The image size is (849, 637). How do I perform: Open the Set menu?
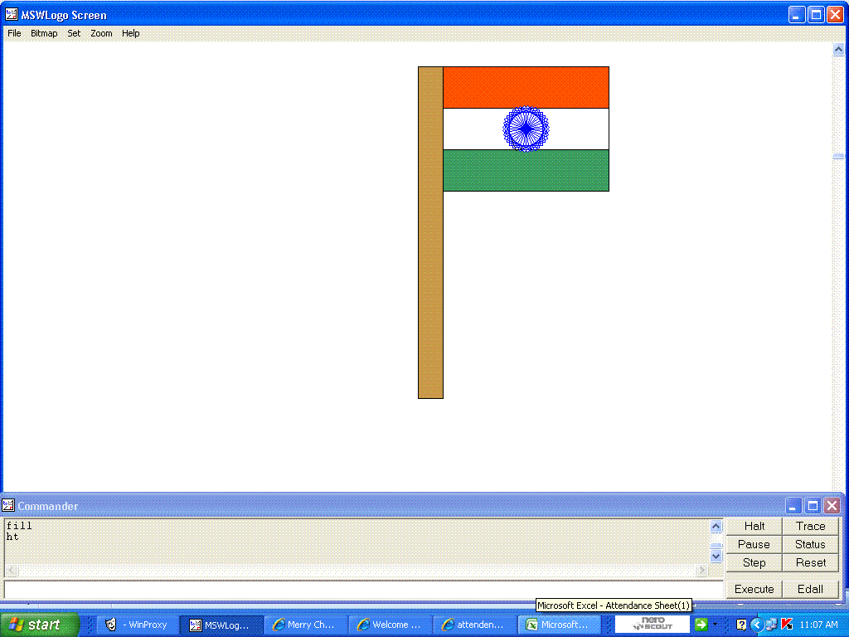coord(74,33)
